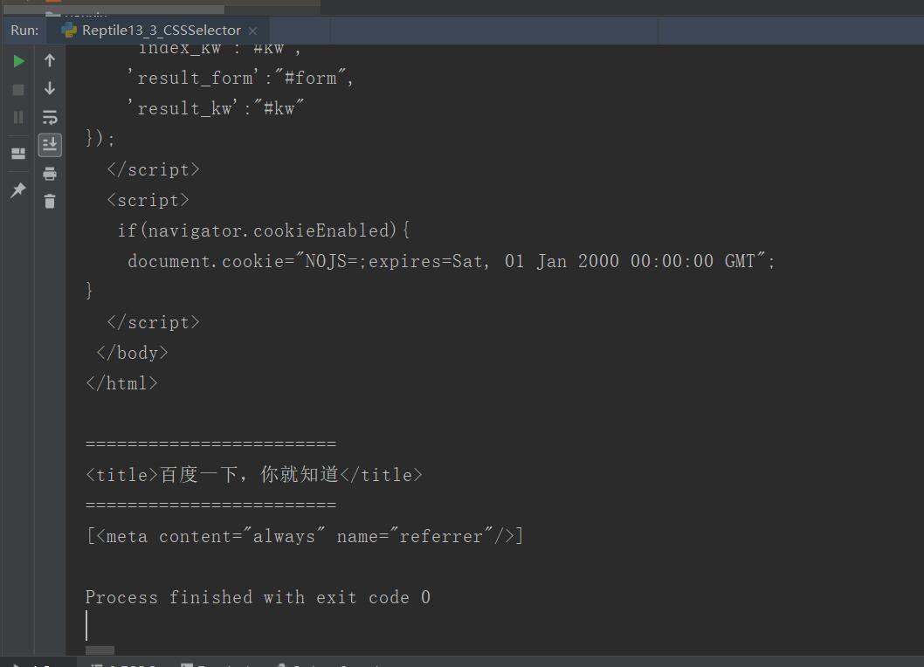Viewport: 924px width, 667px height.
Task: Click the document.cookie line in the output
Action: 451,260
